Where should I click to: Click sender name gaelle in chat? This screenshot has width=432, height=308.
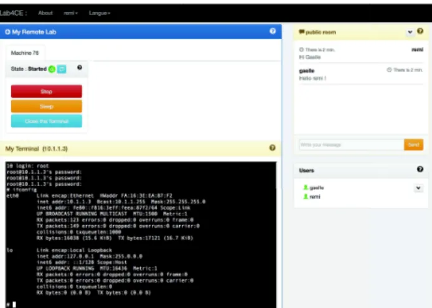[307, 71]
